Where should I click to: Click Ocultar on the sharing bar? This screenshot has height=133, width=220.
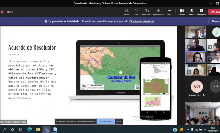pos(118,121)
